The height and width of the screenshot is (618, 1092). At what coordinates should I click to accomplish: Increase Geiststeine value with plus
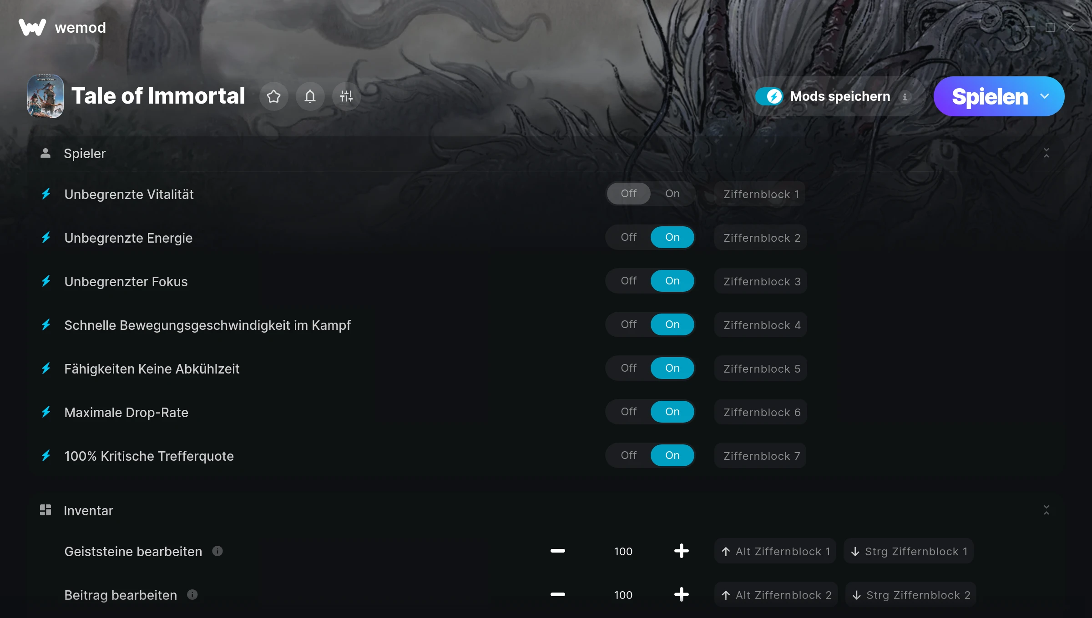point(681,551)
